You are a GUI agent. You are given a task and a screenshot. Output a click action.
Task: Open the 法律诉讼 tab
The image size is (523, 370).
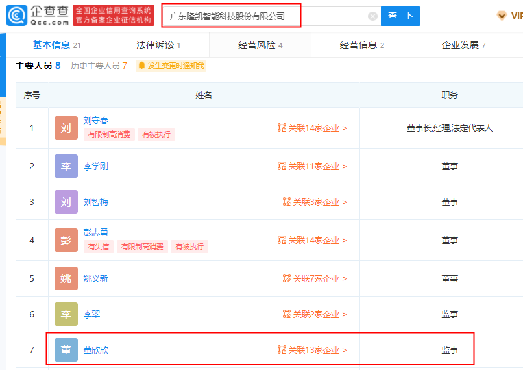pos(158,45)
